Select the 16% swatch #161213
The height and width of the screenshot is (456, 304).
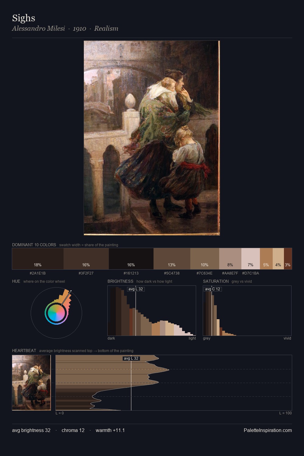point(131,259)
